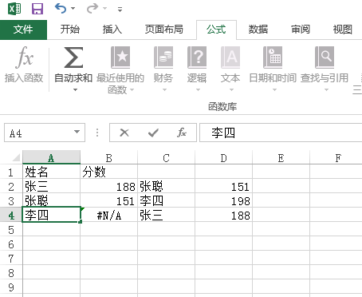Select column B header
This screenshot has height=297, width=362.
coord(108,158)
